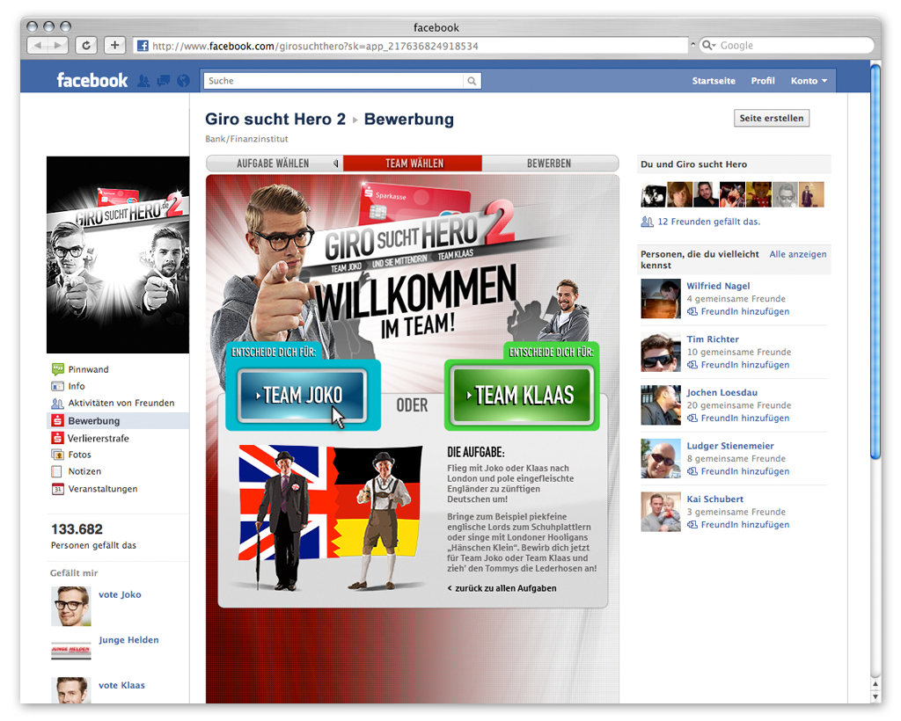901x721 pixels.
Task: Reload the page with browser refresh button
Action: (86, 46)
